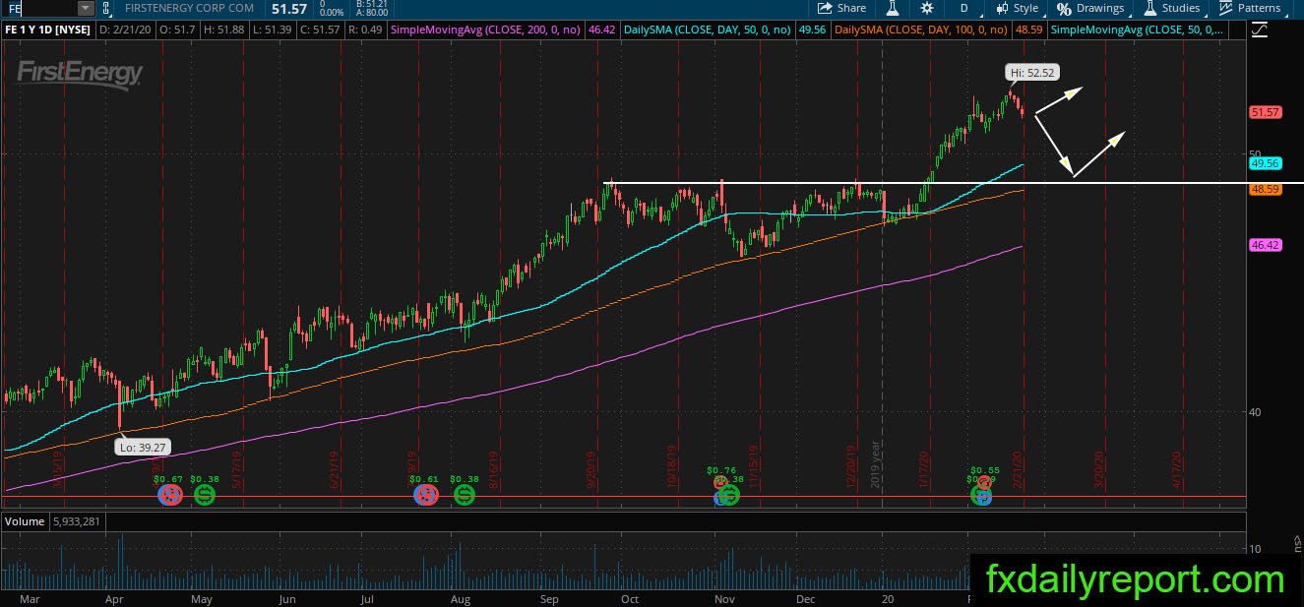This screenshot has height=607, width=1304.
Task: Open the Studies menu
Action: tap(1171, 8)
